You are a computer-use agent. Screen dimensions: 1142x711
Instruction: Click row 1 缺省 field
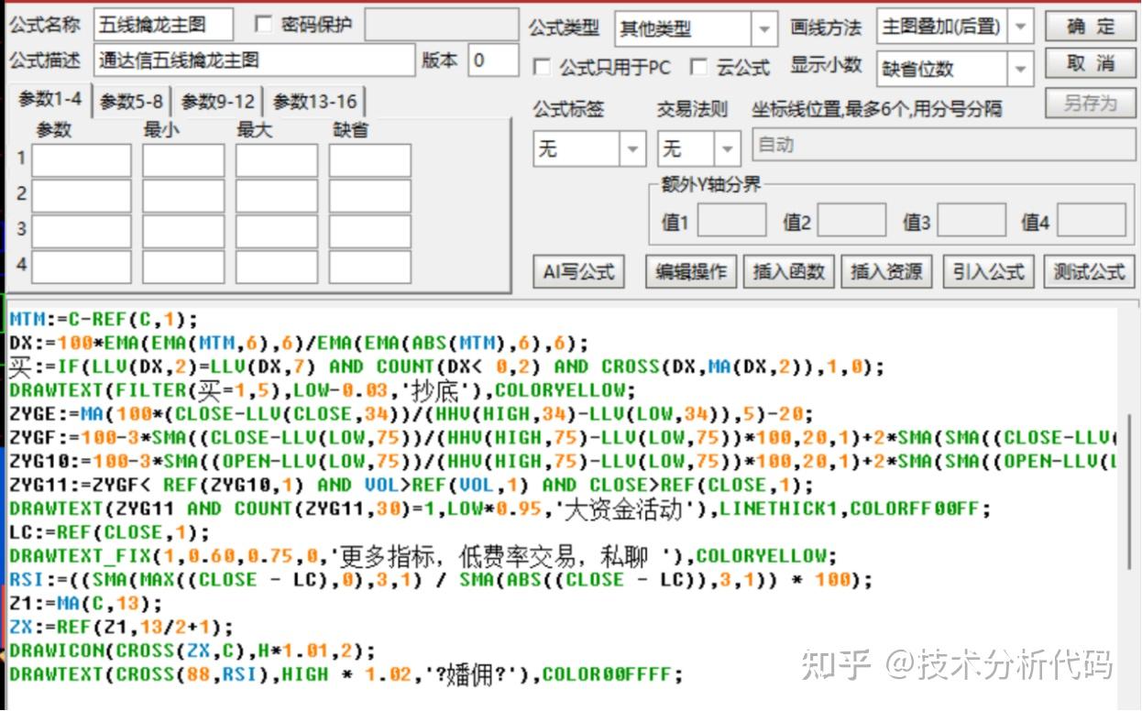click(x=370, y=160)
